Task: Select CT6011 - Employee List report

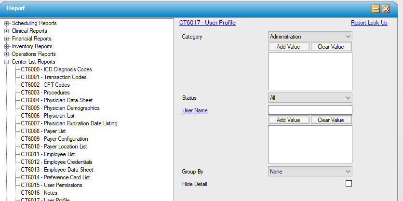Action: tap(47, 154)
